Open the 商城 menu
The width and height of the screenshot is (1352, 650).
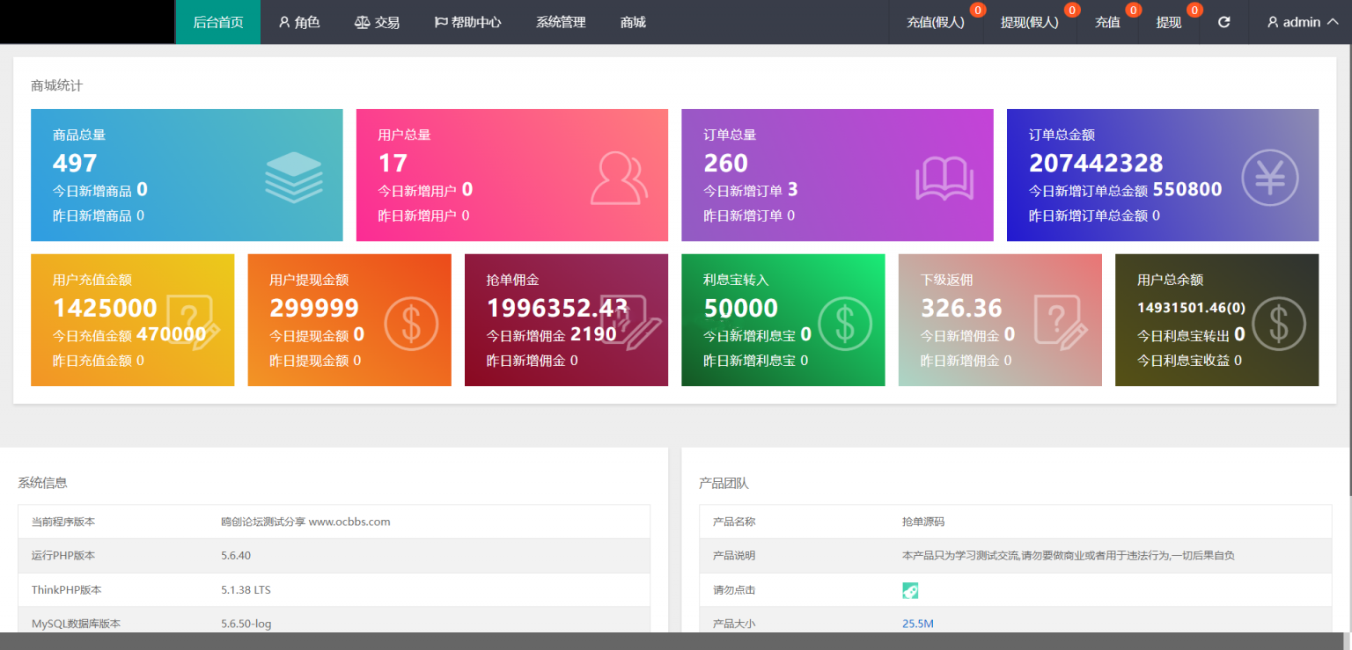tap(633, 22)
